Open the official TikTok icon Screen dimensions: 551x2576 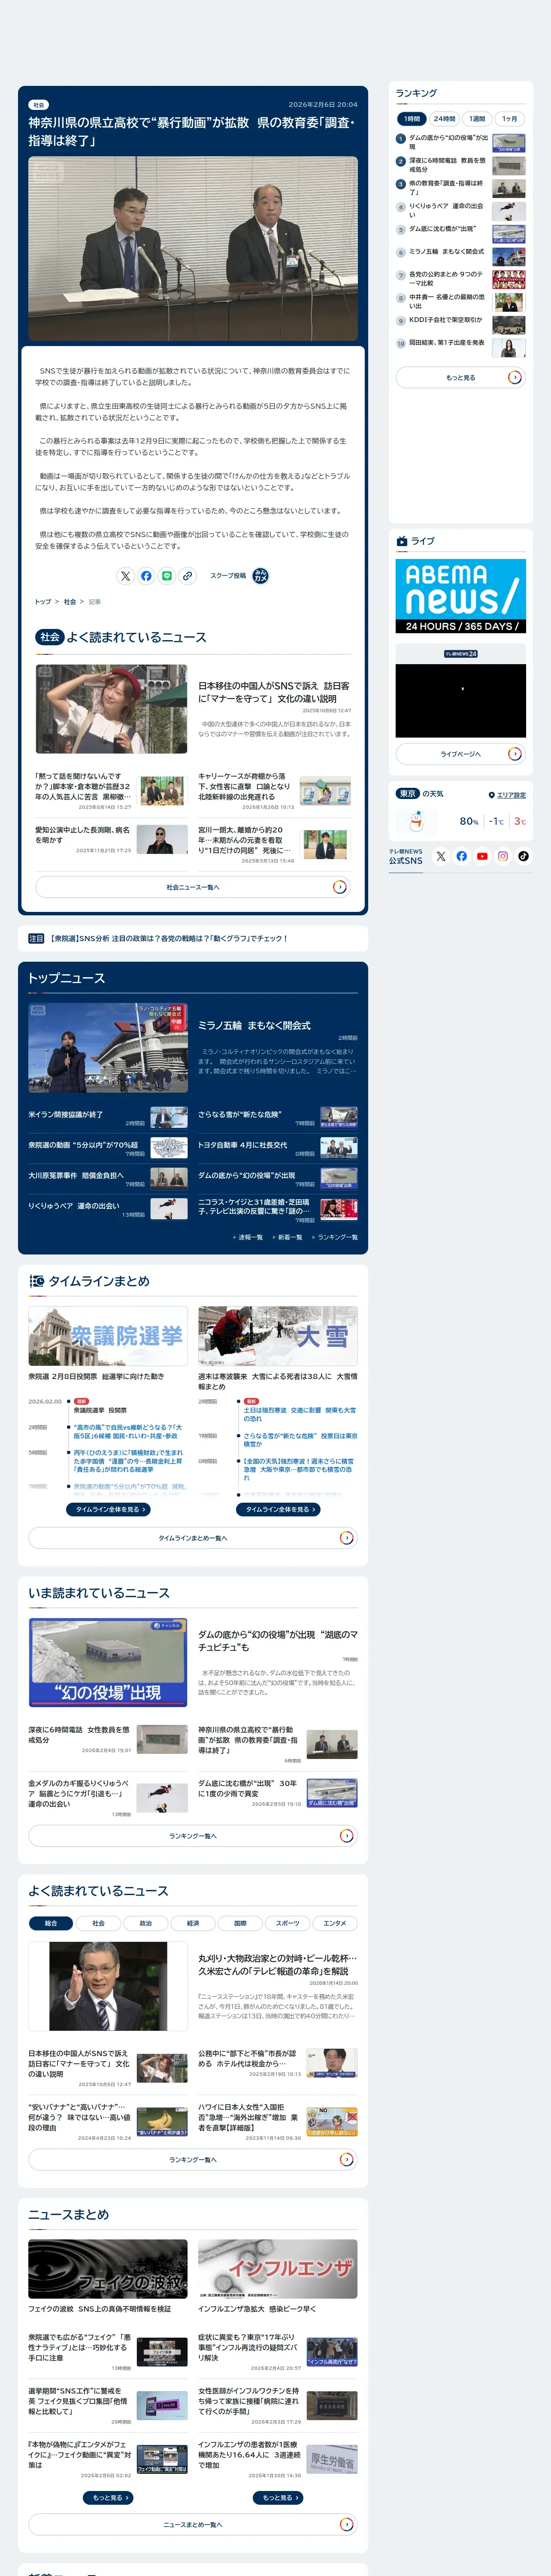[523, 856]
